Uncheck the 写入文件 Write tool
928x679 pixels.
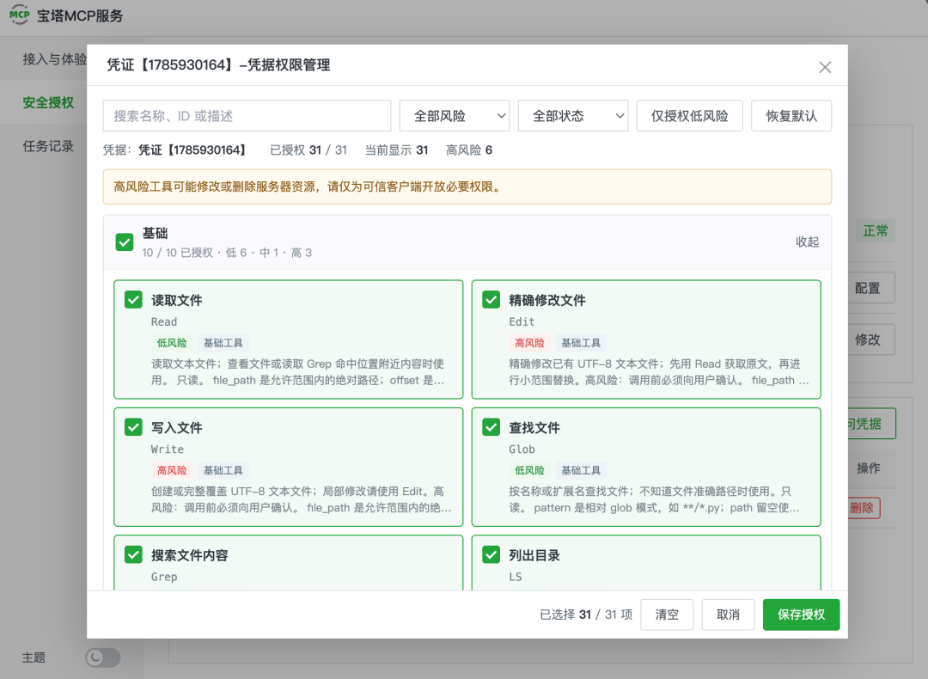[133, 427]
